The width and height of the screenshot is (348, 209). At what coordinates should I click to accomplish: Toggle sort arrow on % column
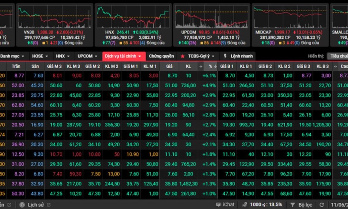click(215, 66)
